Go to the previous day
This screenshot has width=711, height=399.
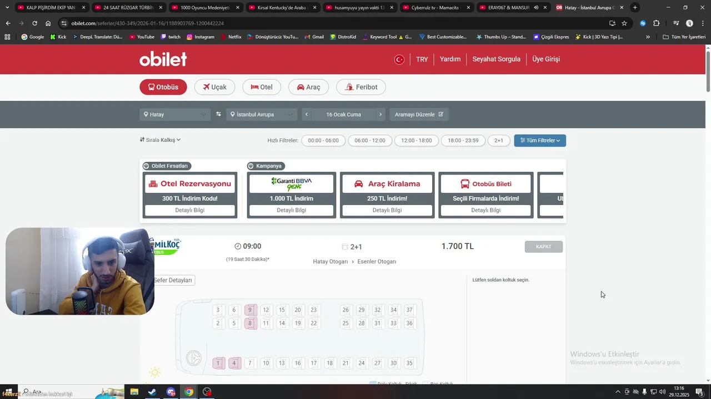(307, 114)
